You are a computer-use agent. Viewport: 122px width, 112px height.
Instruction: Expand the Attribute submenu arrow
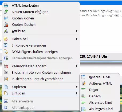(77, 31)
